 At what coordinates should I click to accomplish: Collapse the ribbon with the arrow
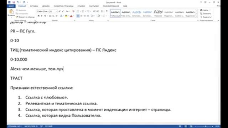tap(218, 21)
